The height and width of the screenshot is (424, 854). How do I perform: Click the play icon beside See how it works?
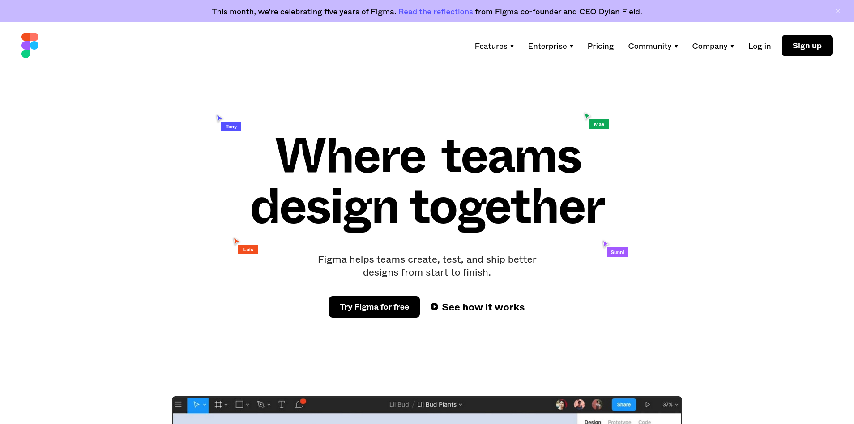[434, 307]
